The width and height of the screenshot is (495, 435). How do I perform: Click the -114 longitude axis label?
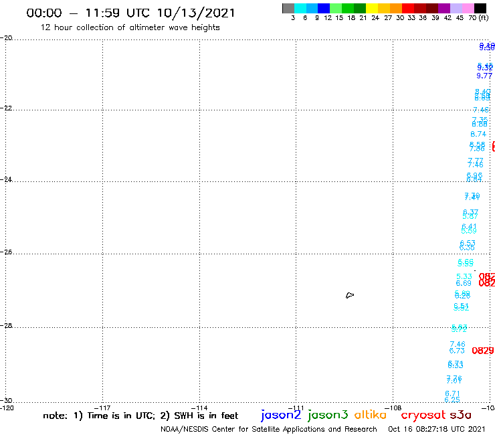[199, 408]
